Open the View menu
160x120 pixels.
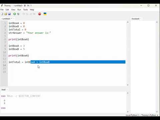[x=13, y=10]
